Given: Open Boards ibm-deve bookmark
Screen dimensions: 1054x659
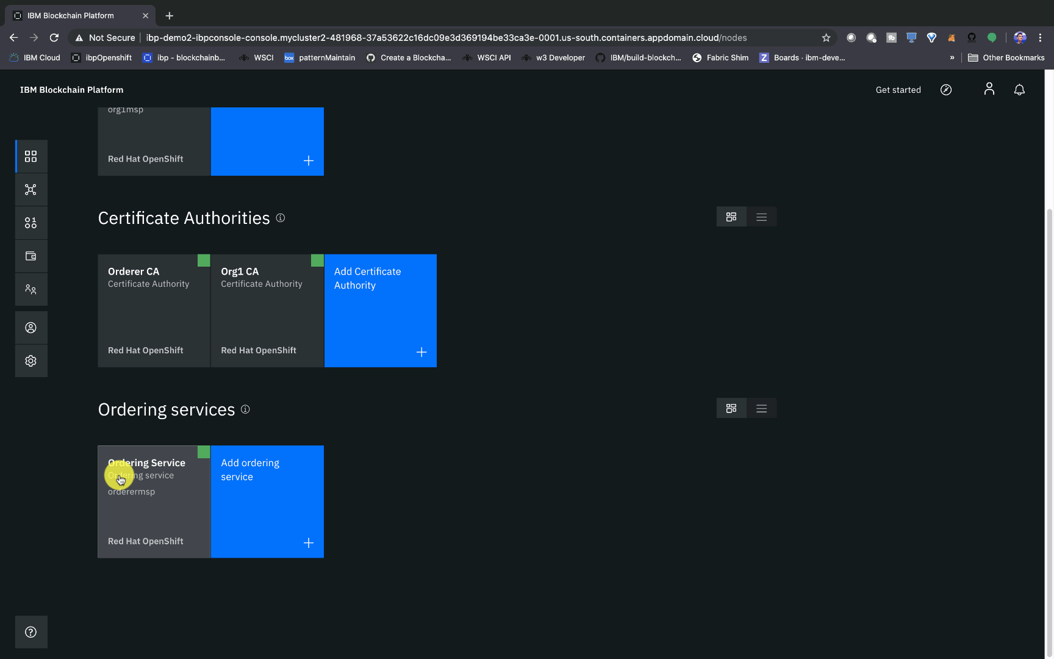Looking at the screenshot, I should pos(802,58).
